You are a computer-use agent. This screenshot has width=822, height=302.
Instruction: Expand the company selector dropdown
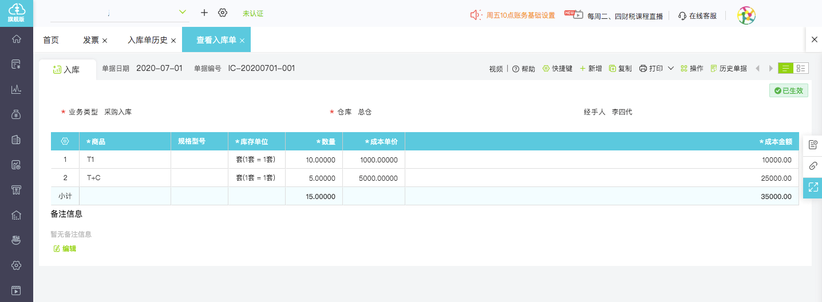tap(183, 12)
